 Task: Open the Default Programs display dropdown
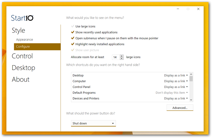click(172, 92)
